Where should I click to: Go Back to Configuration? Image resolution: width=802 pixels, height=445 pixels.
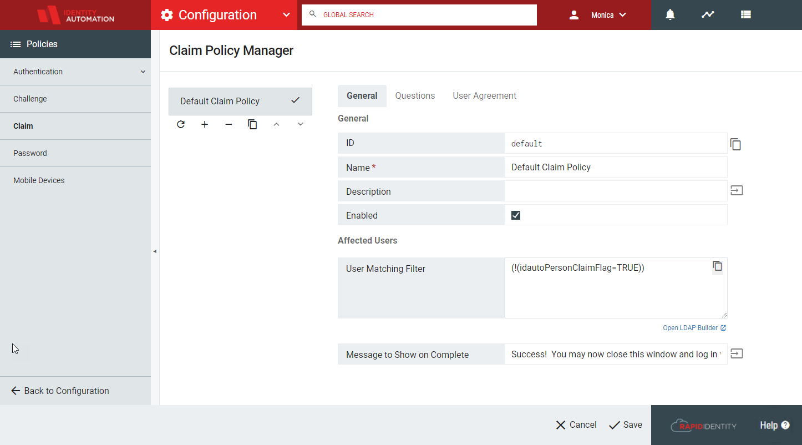click(60, 391)
